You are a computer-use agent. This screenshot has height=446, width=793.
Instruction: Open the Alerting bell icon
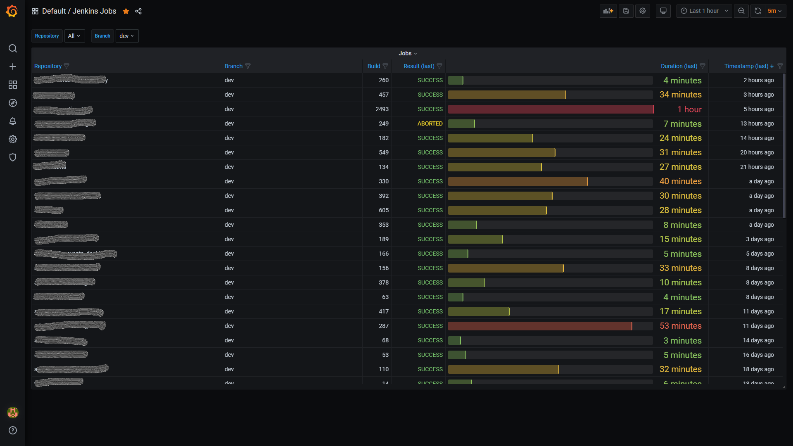(x=13, y=121)
